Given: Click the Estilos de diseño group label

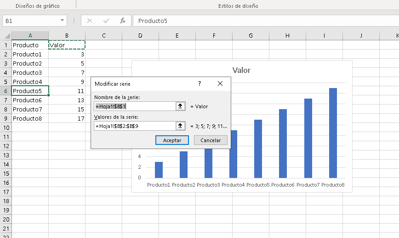Looking at the screenshot, I should pos(238,6).
